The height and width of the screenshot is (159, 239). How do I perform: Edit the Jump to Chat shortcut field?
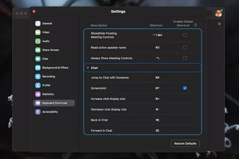(x=157, y=78)
